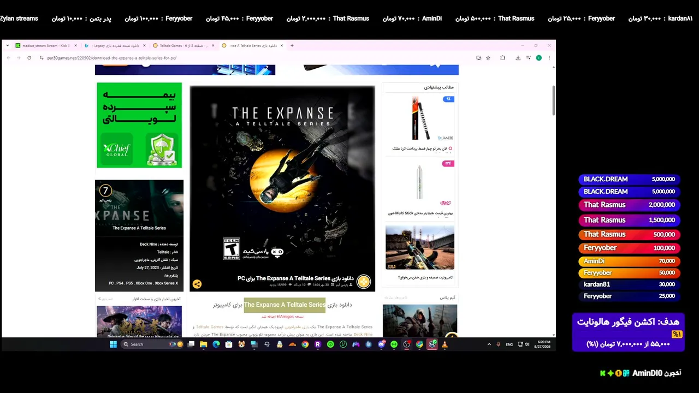The image size is (699, 393).
Task: Go forward in browser history
Action: click(18, 58)
